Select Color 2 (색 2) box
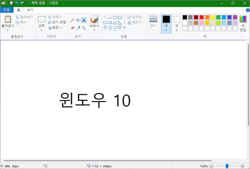Screen dimensions: 250x169 coord(177,24)
